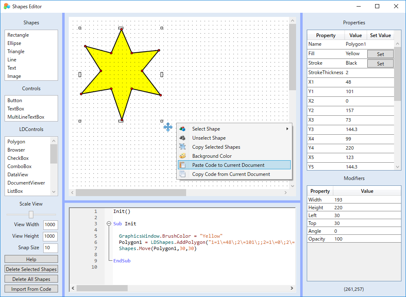Click the Shapes Editor app icon
This screenshot has height=297, width=406.
(7, 6)
